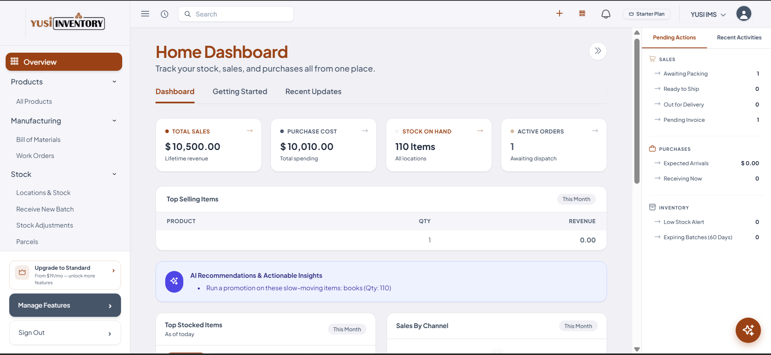Screen dimensions: 771x355
Task: Click the hamburger menu icon
Action: click(145, 14)
